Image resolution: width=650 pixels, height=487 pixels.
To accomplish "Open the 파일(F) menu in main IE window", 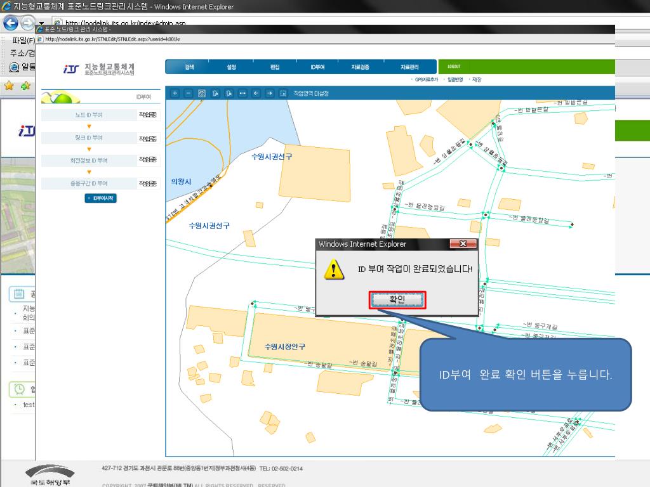I will 23,40.
